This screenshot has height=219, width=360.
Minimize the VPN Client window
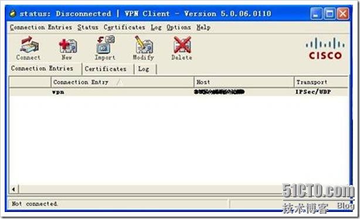click(316, 13)
